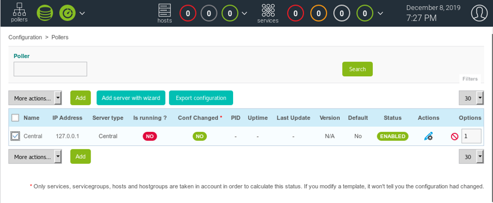Image resolution: width=493 pixels, height=203 pixels.
Task: Click the red critical services counter
Action: tap(294, 13)
